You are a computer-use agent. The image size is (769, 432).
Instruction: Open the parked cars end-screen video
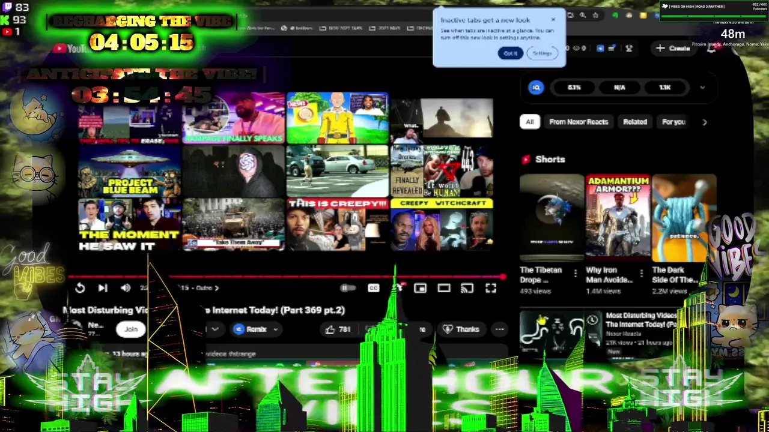coord(337,171)
